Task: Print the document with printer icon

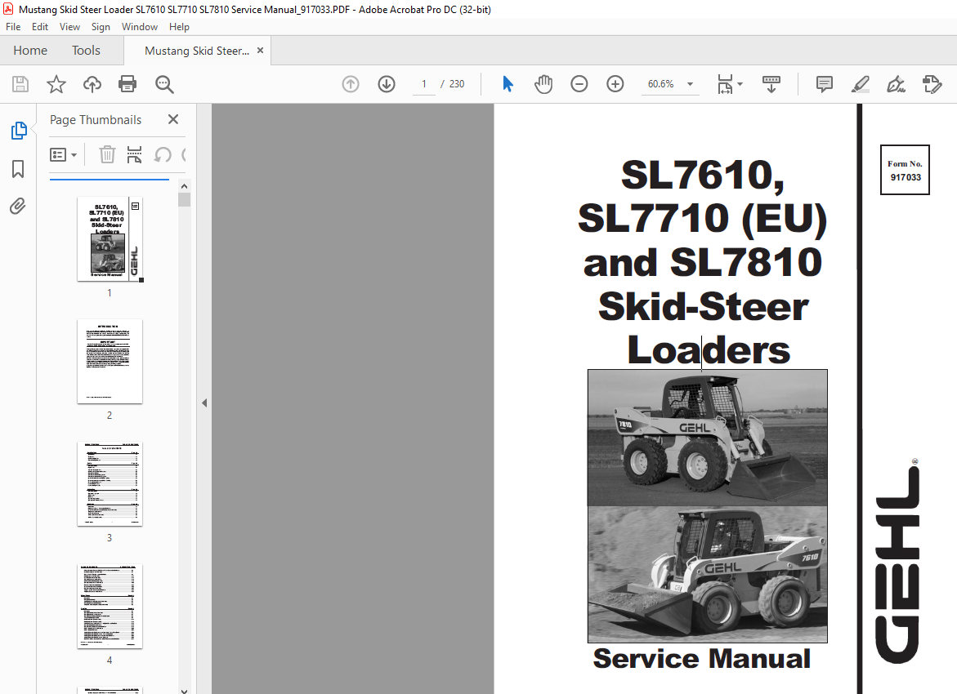Action: 127,84
